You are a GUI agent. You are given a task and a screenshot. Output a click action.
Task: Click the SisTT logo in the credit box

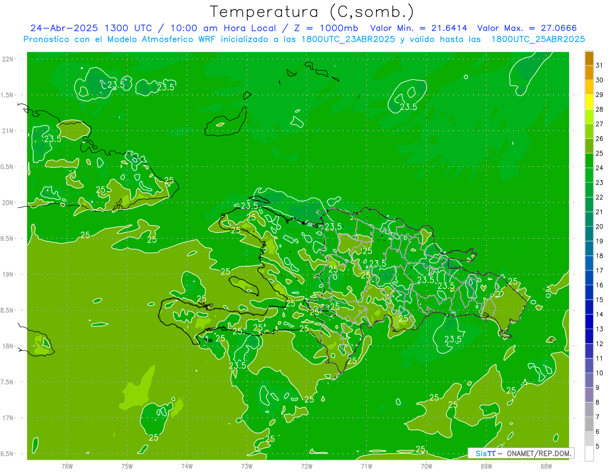[x=485, y=453]
